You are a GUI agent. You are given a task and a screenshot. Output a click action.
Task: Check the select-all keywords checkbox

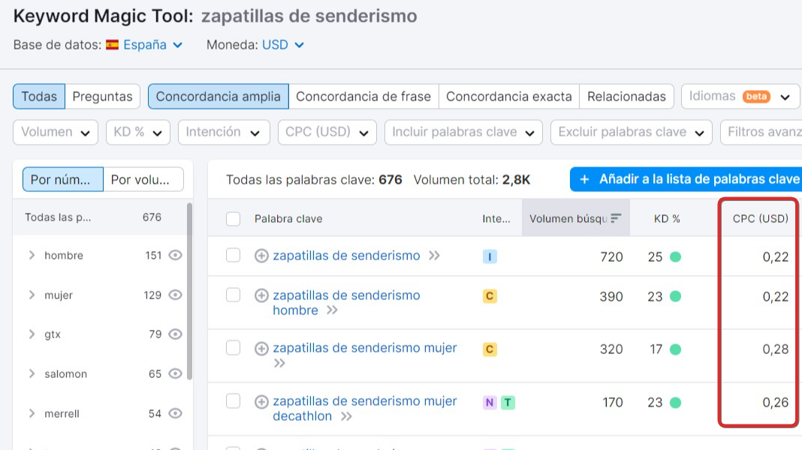click(233, 217)
